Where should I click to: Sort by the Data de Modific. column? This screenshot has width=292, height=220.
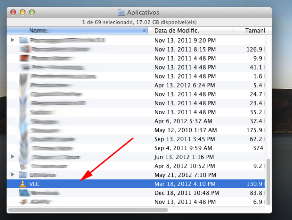coord(190,30)
